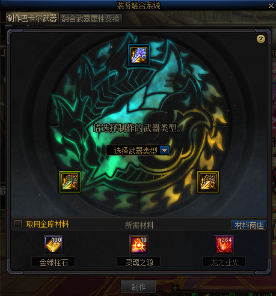Switch to the 融合武器属性变换 tab
Viewport: 276px width, 296px height.
(91, 19)
